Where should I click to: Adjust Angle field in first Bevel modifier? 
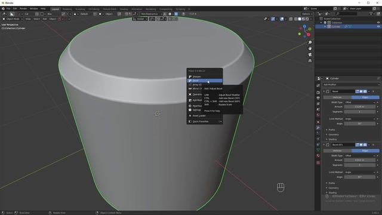(x=360, y=124)
